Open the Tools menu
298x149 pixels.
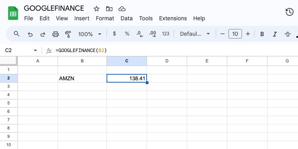146,18
